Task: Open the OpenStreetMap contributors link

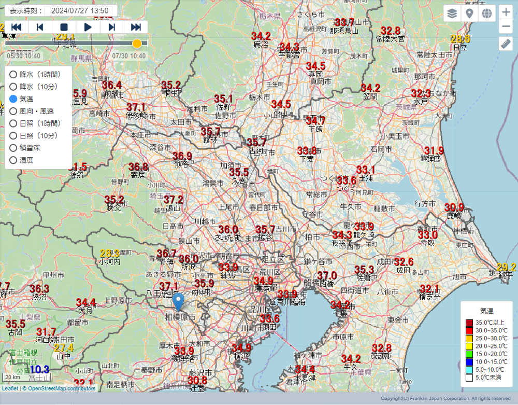Action: pos(61,388)
